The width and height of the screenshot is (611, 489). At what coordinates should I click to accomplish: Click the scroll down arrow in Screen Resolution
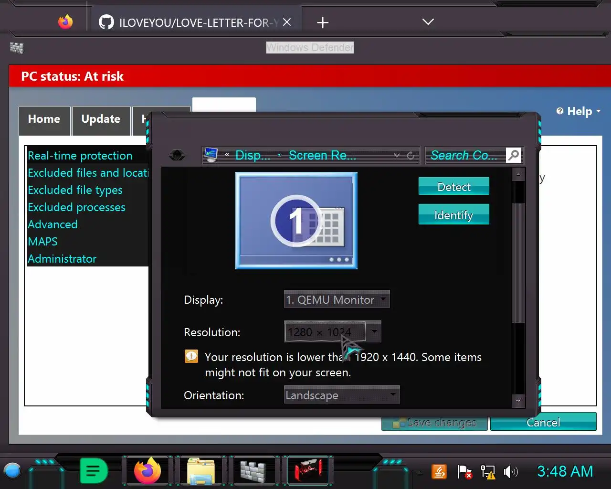point(518,401)
